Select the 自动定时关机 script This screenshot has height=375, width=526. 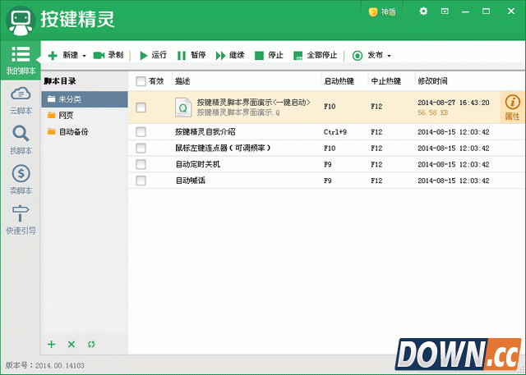click(327, 164)
